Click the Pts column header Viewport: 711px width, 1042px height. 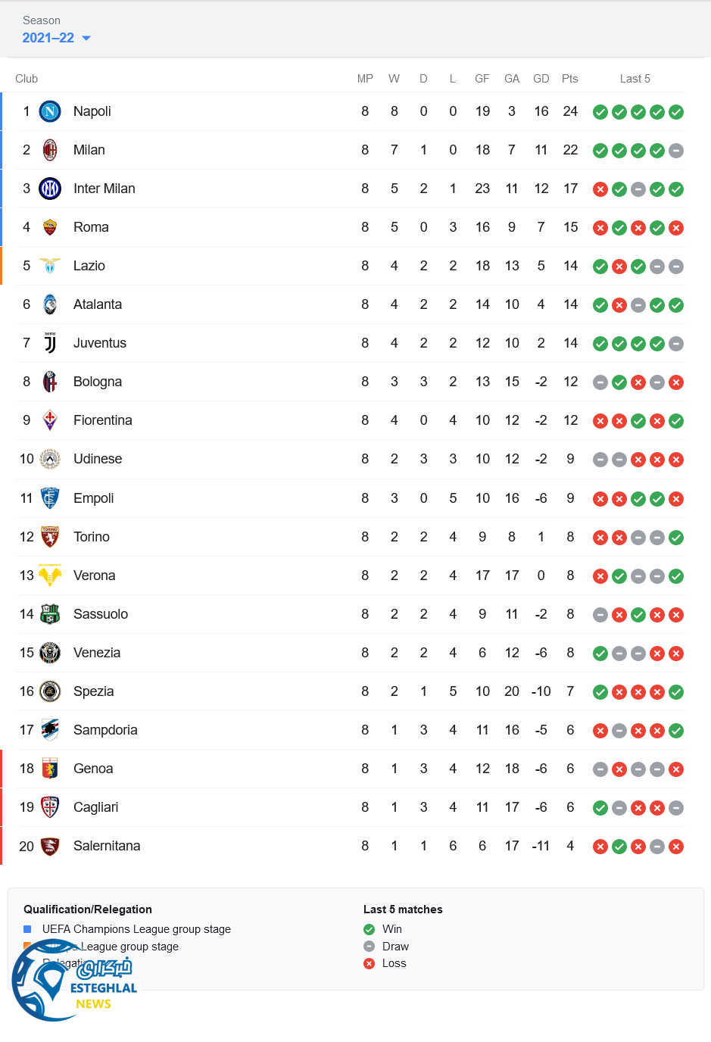[570, 79]
